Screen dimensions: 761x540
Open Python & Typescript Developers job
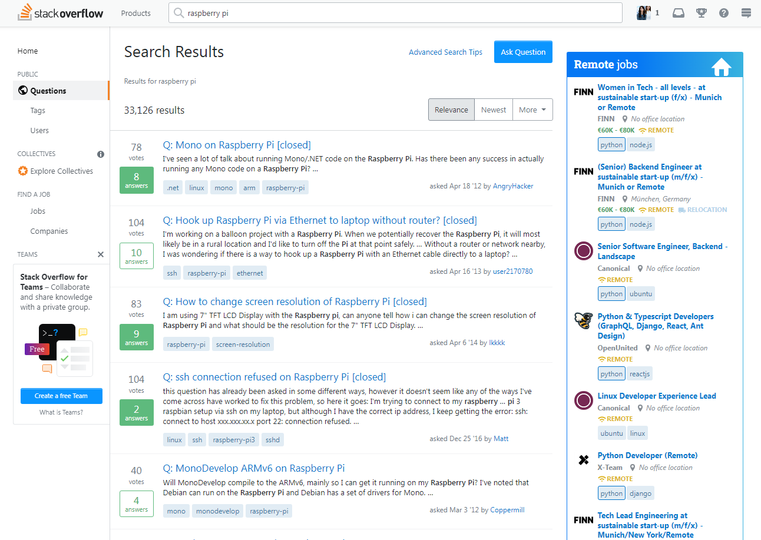[x=656, y=326]
